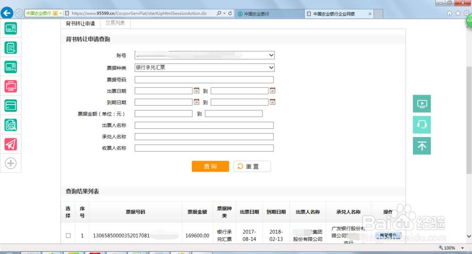The image size is (472, 254).
Task: Click the minimum 票据金额 input field
Action: tap(163, 113)
